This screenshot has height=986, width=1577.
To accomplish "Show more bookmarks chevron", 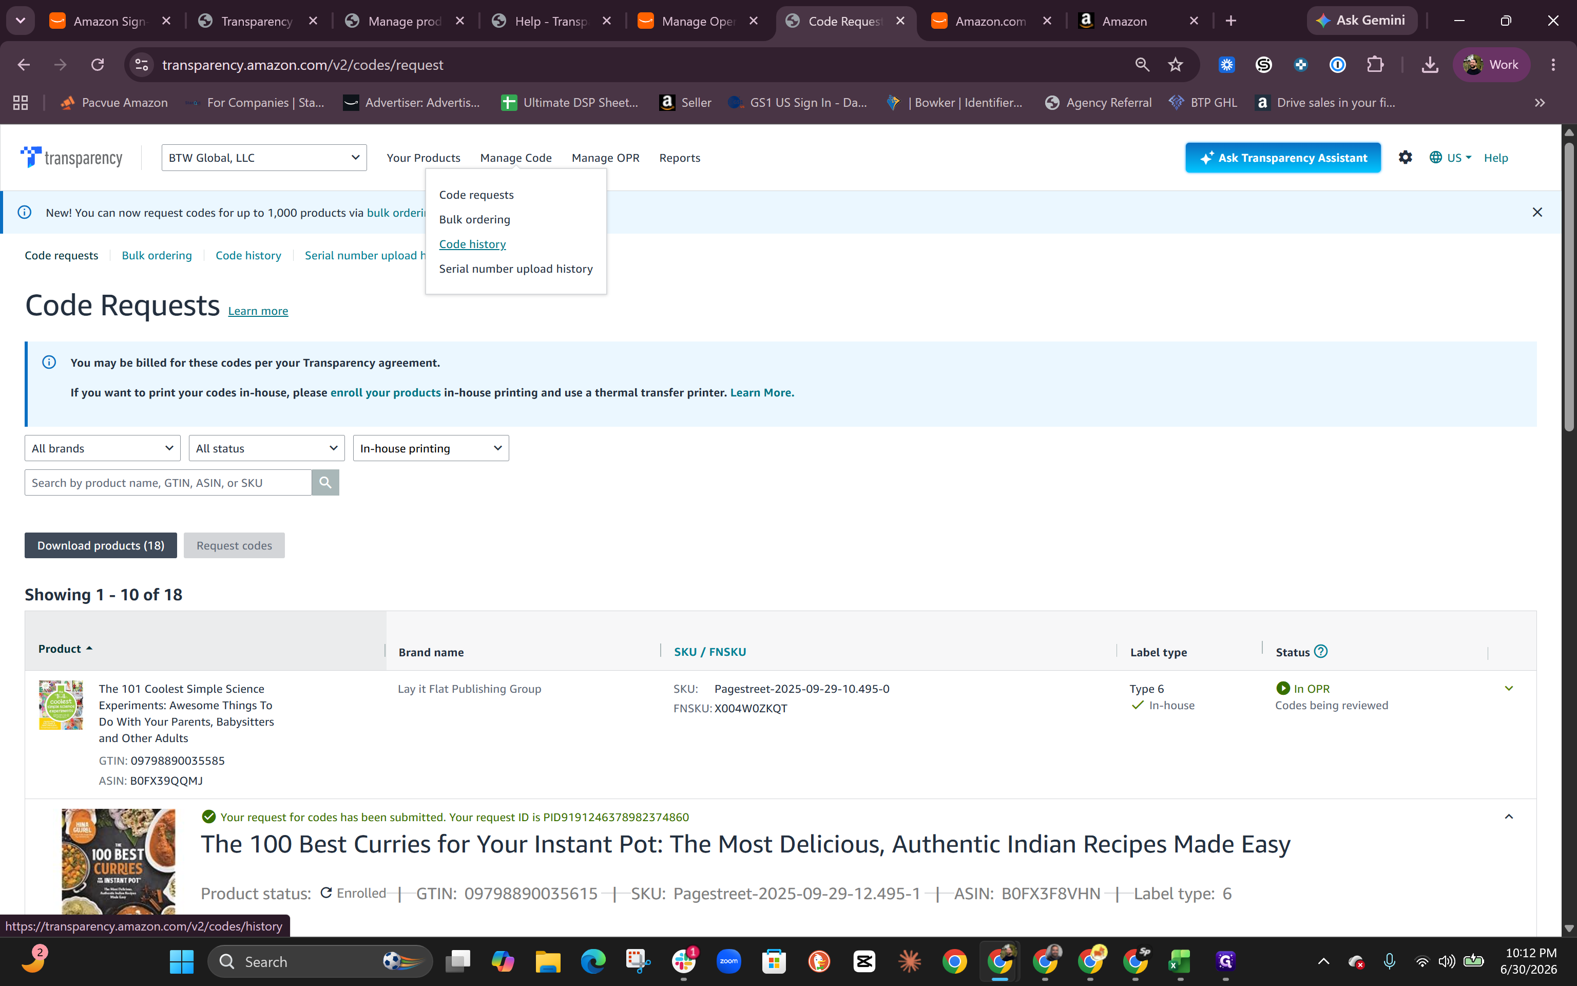I will (x=1539, y=102).
